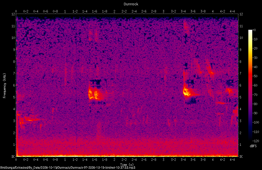This screenshot has width=262, height=170.
Task: Click "0·2" on the upper time axis
Action: (x=26, y=11)
